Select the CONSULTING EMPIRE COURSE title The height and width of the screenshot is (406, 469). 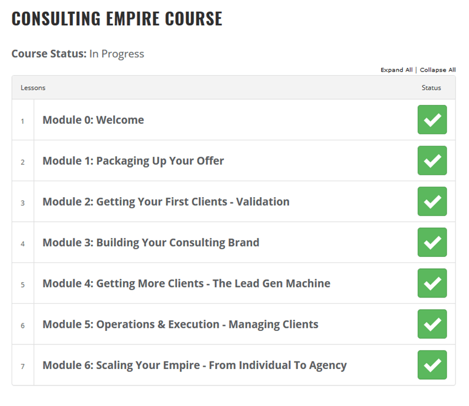coord(116,18)
